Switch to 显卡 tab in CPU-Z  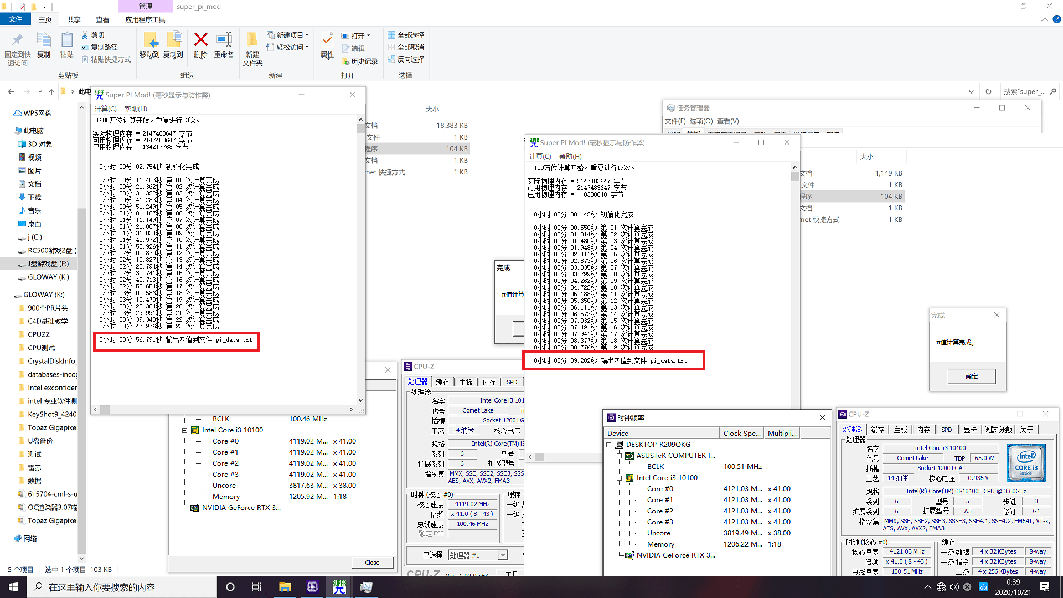coord(970,430)
